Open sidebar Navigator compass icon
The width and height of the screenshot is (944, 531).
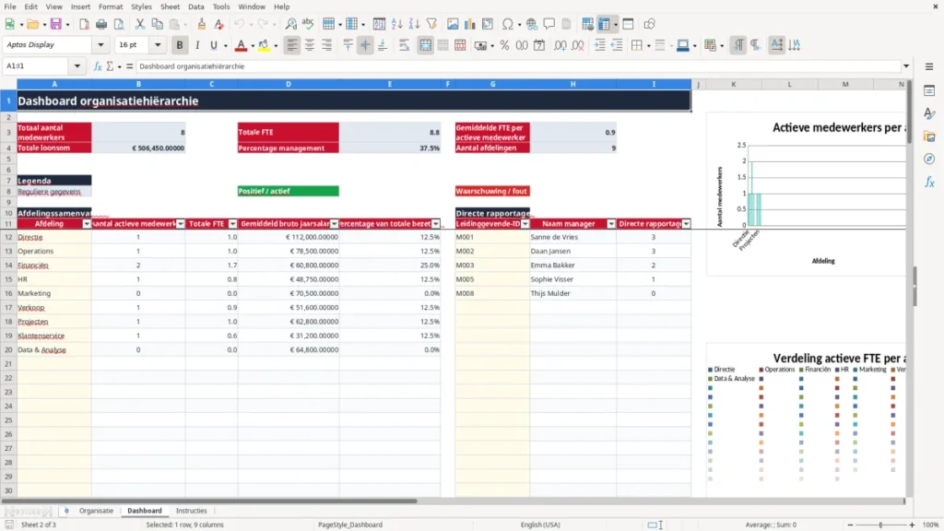pos(929,159)
